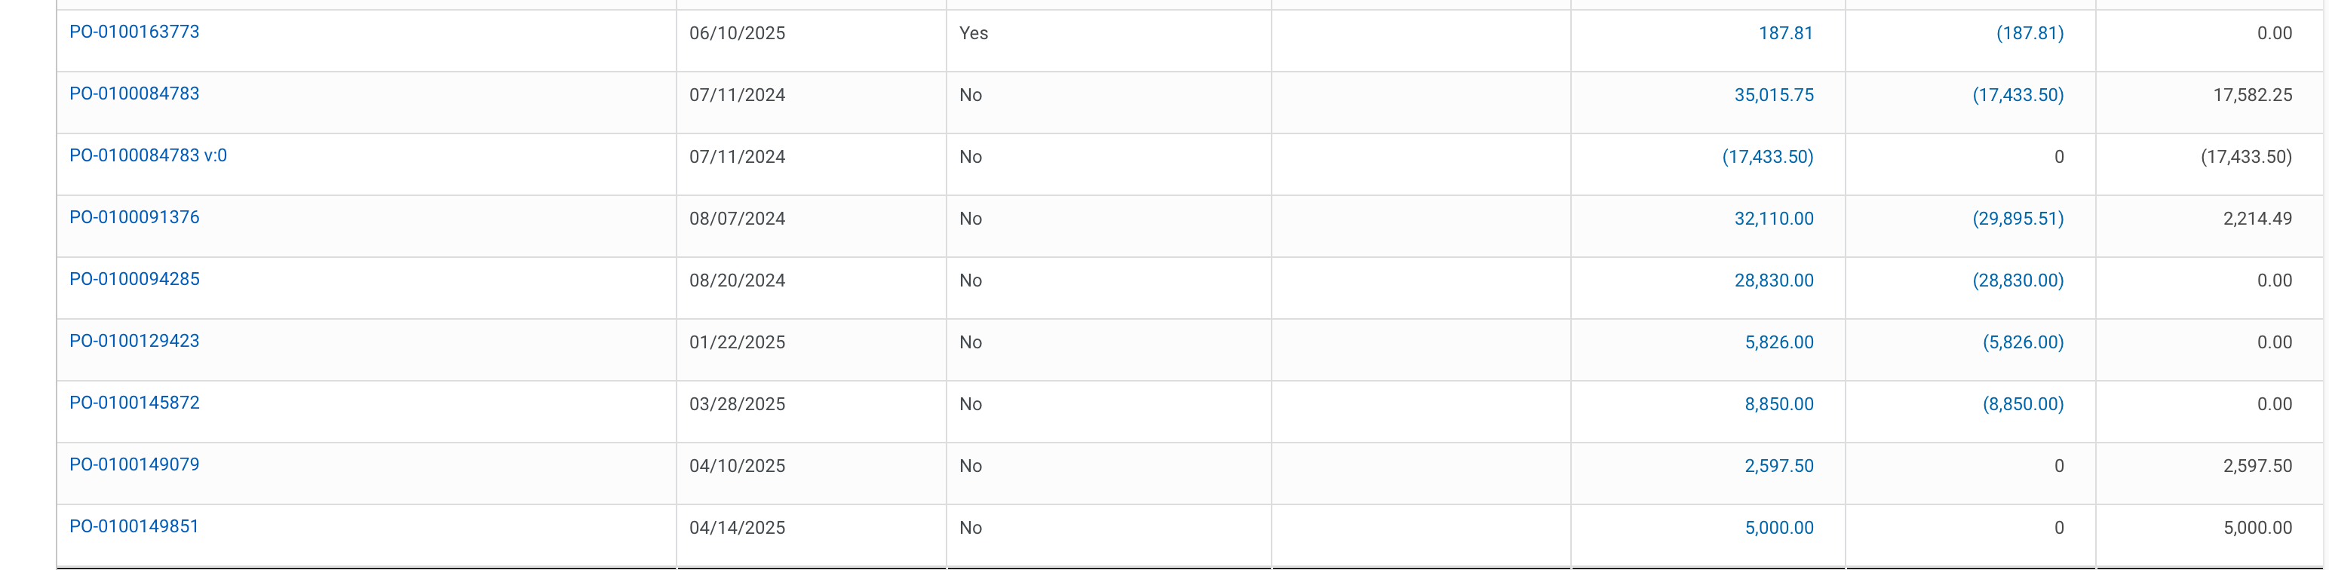Open purchase order PO-0100084783 link

[133, 94]
